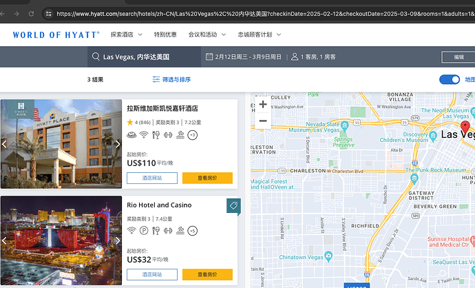Click Discovery Children's Museum map marker
The width and height of the screenshot is (475, 288).
(433, 136)
